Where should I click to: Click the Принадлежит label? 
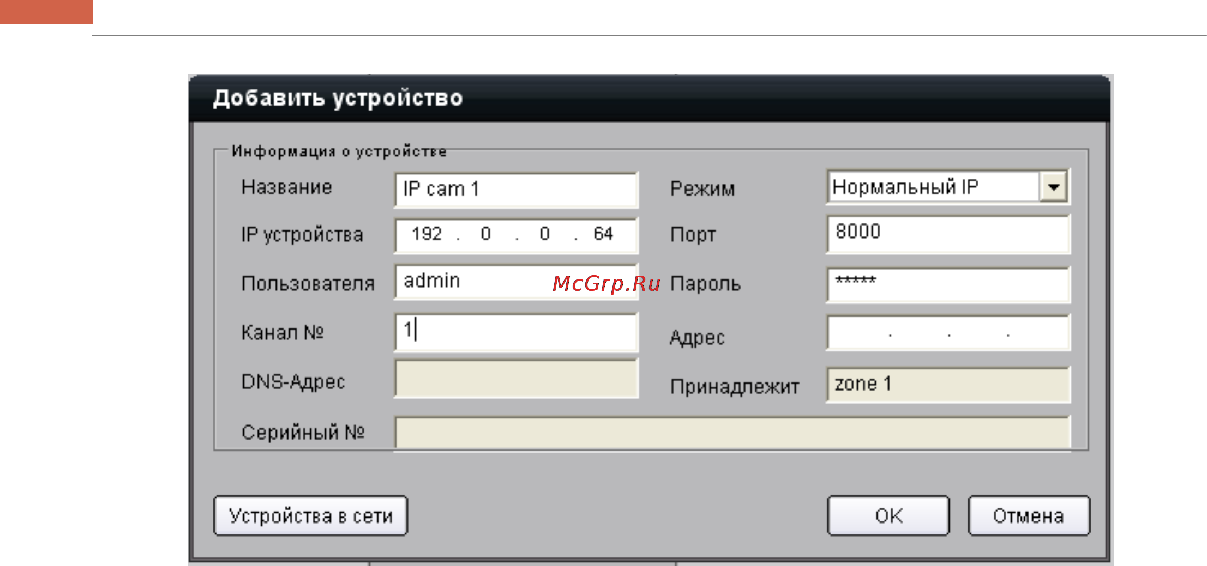coord(735,387)
